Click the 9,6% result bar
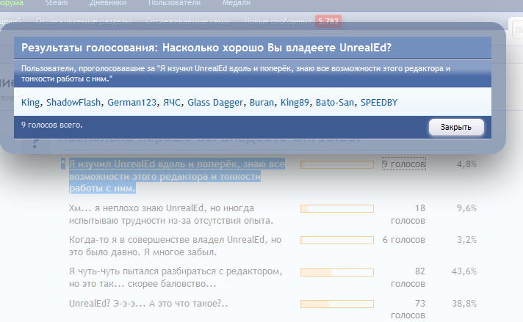 point(337,209)
